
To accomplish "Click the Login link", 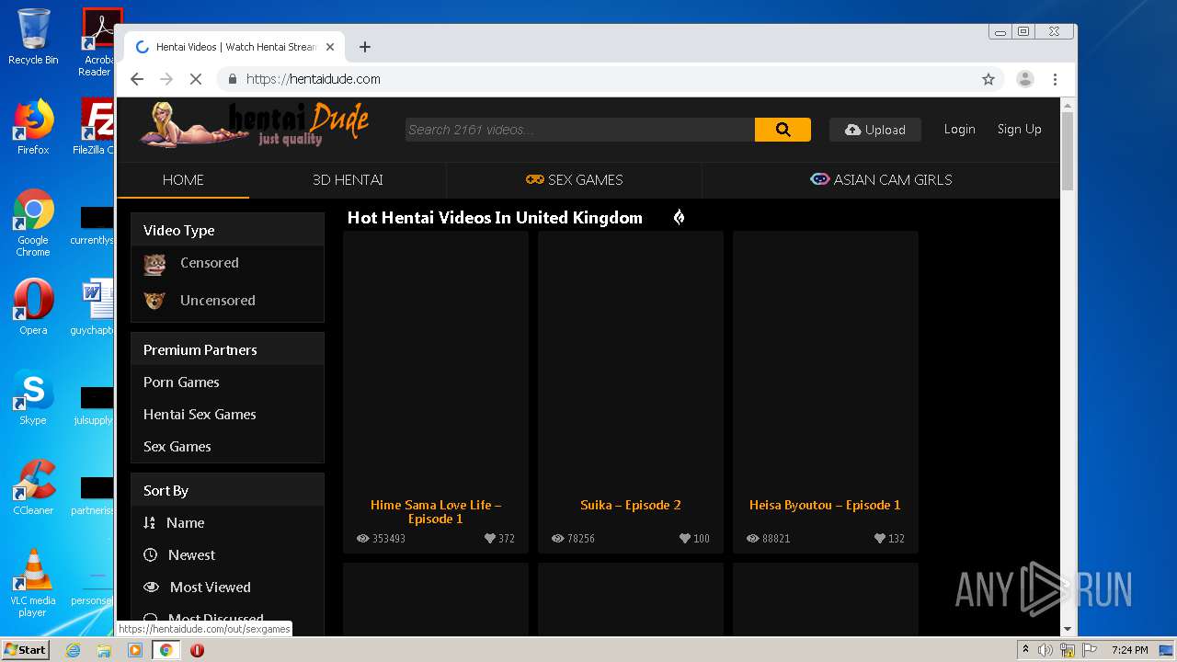I will (959, 130).
